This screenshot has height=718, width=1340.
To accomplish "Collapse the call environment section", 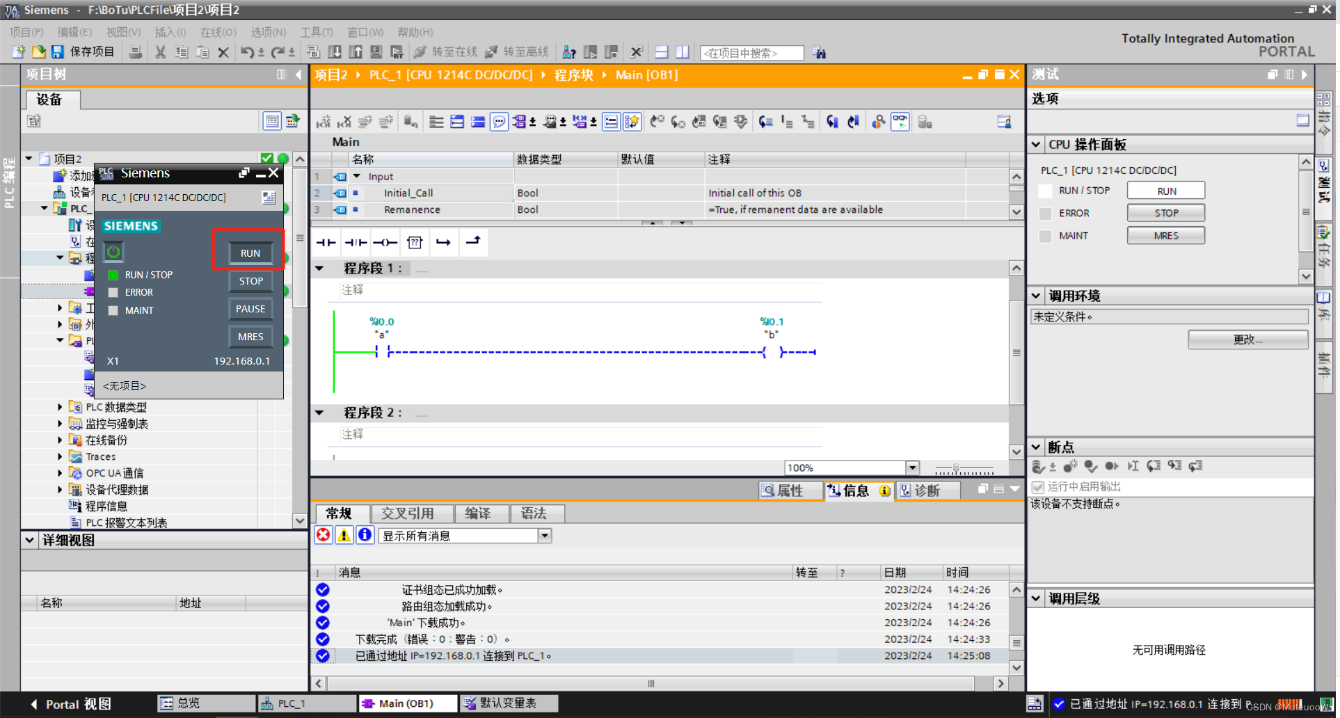I will click(x=1036, y=296).
